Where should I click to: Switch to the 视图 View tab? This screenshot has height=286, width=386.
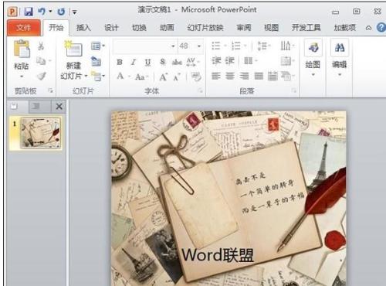[x=272, y=28]
